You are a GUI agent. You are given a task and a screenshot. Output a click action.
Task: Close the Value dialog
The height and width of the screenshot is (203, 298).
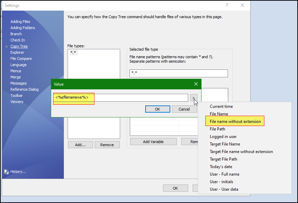196,84
